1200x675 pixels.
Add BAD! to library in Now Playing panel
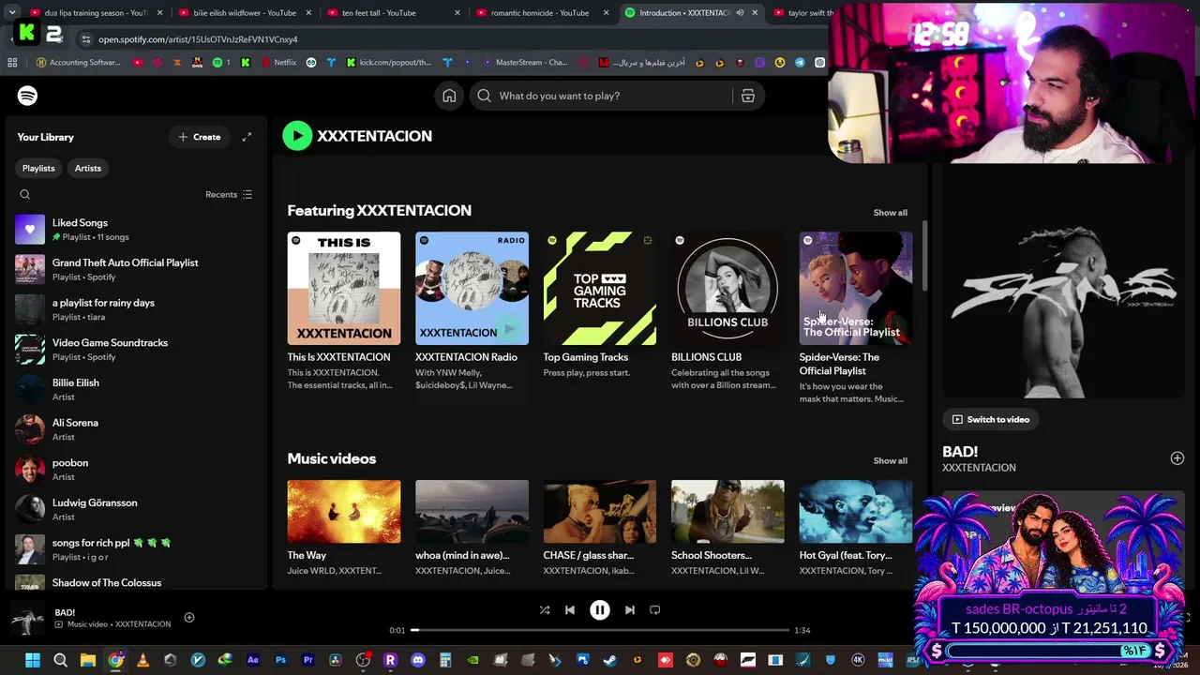point(1177,458)
